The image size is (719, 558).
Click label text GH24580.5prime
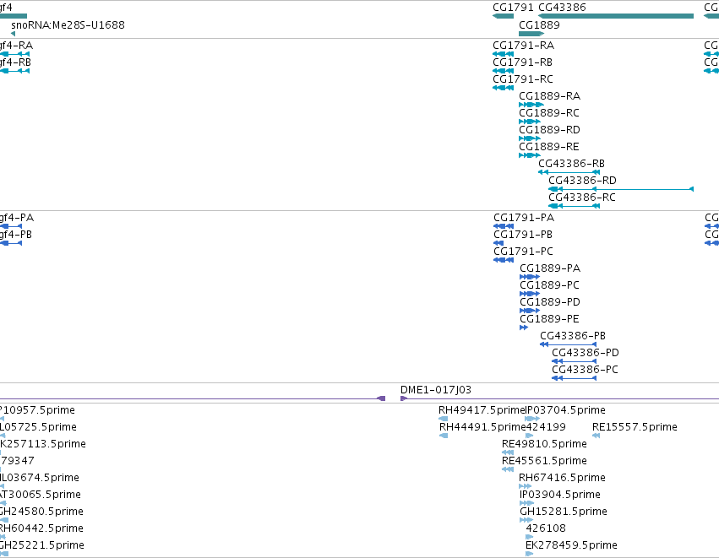41,512
